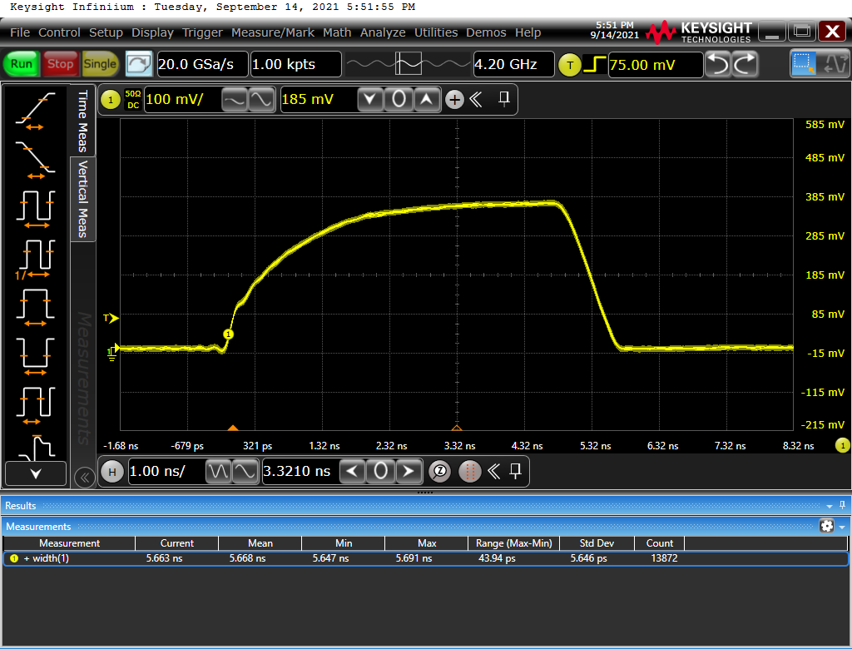Toggle the 50Ω DC input coupling
852x649 pixels.
tap(132, 100)
